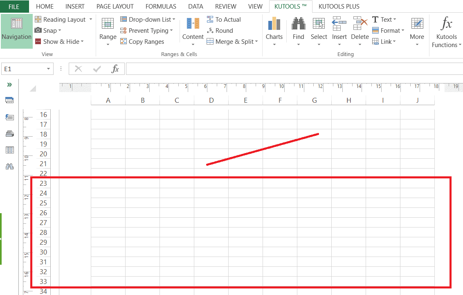Toggle Reading Layout mode
Image resolution: width=463 pixels, height=295 pixels.
click(63, 19)
